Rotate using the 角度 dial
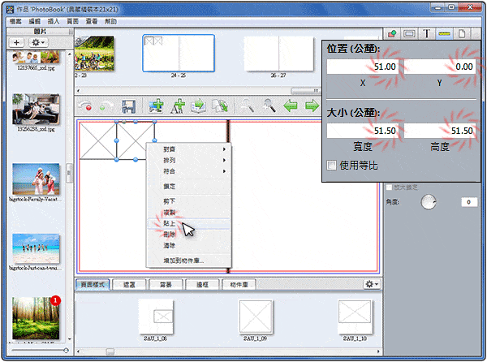Image resolution: width=487 pixels, height=362 pixels. click(429, 203)
